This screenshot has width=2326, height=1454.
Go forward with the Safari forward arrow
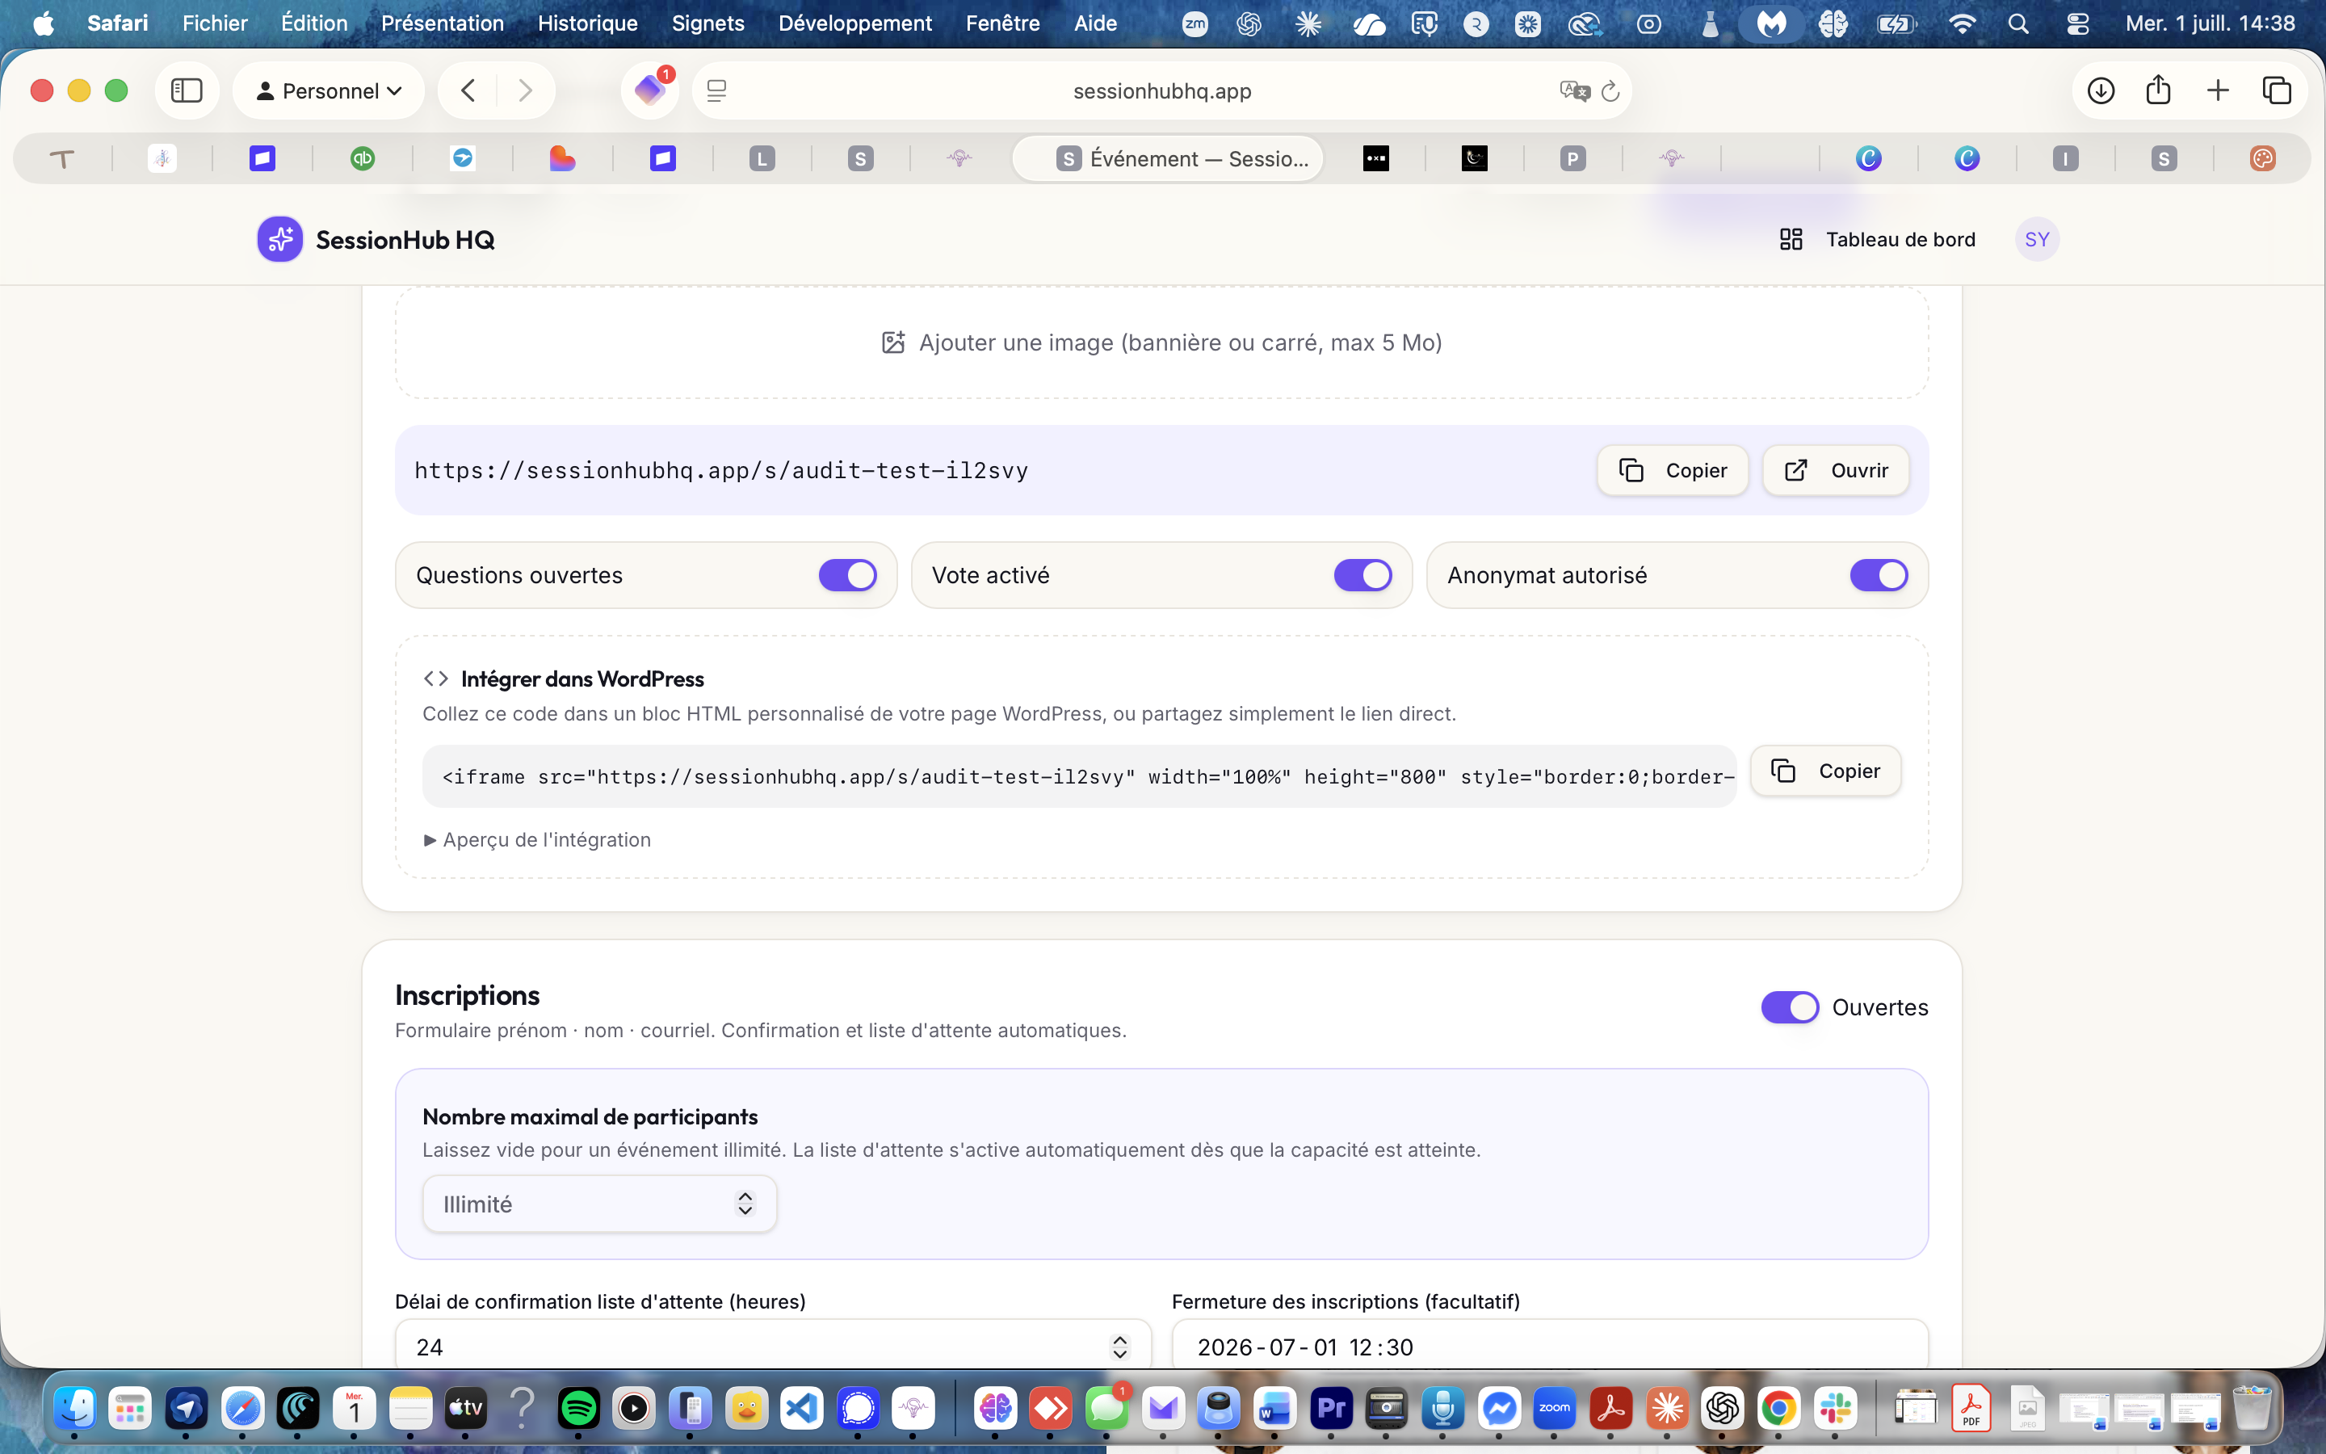pyautogui.click(x=525, y=90)
